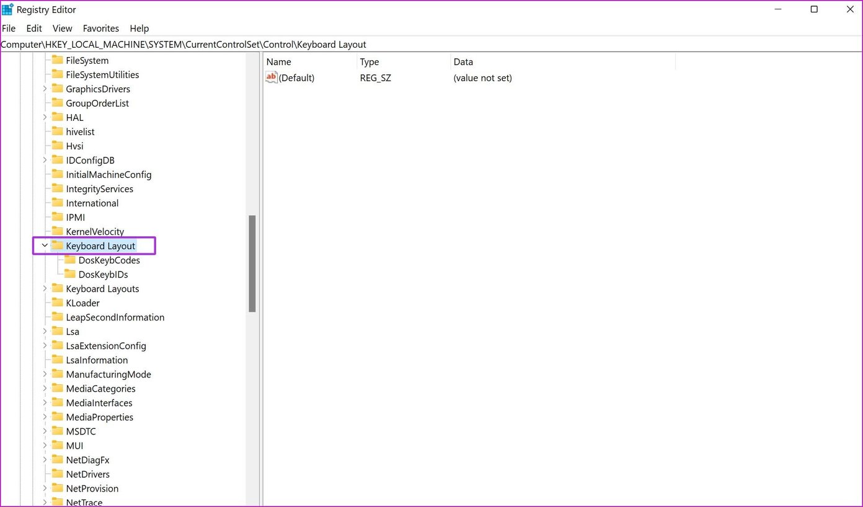Sort by the Name column header
This screenshot has height=507, width=863.
[310, 62]
